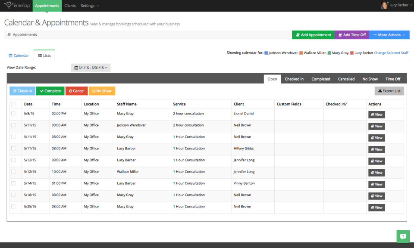View the Vinny Benton appointment

tap(376, 184)
